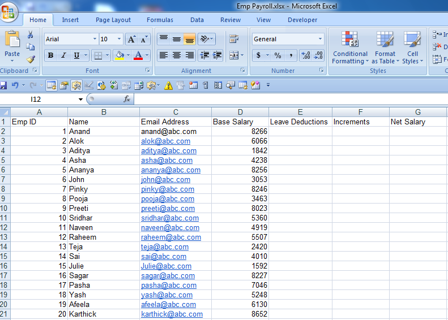Toggle Italic formatting
This screenshot has width=448, height=320.
click(63, 55)
